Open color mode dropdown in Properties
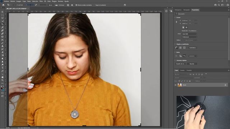230x129 pixels. (x=189, y=34)
